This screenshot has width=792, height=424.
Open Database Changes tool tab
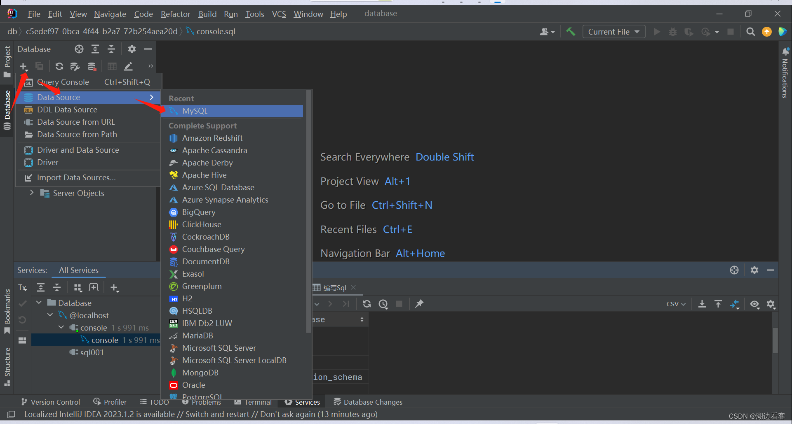pos(368,402)
